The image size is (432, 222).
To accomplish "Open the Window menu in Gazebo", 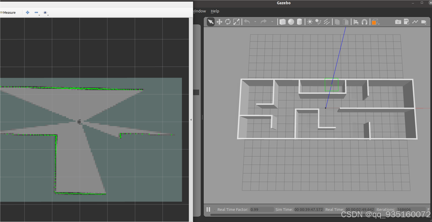I will [199, 11].
